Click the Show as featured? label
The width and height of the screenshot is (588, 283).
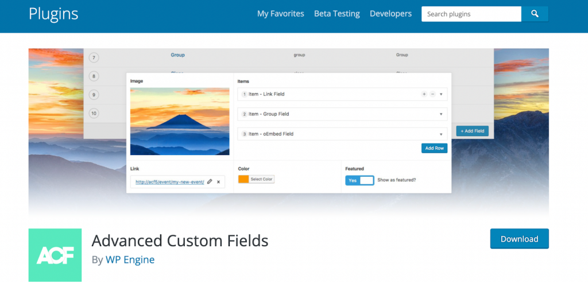[396, 180]
